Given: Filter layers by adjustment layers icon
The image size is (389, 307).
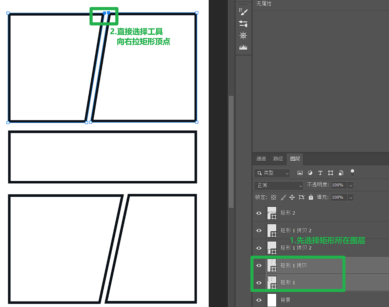Looking at the screenshot, I should coord(310,173).
